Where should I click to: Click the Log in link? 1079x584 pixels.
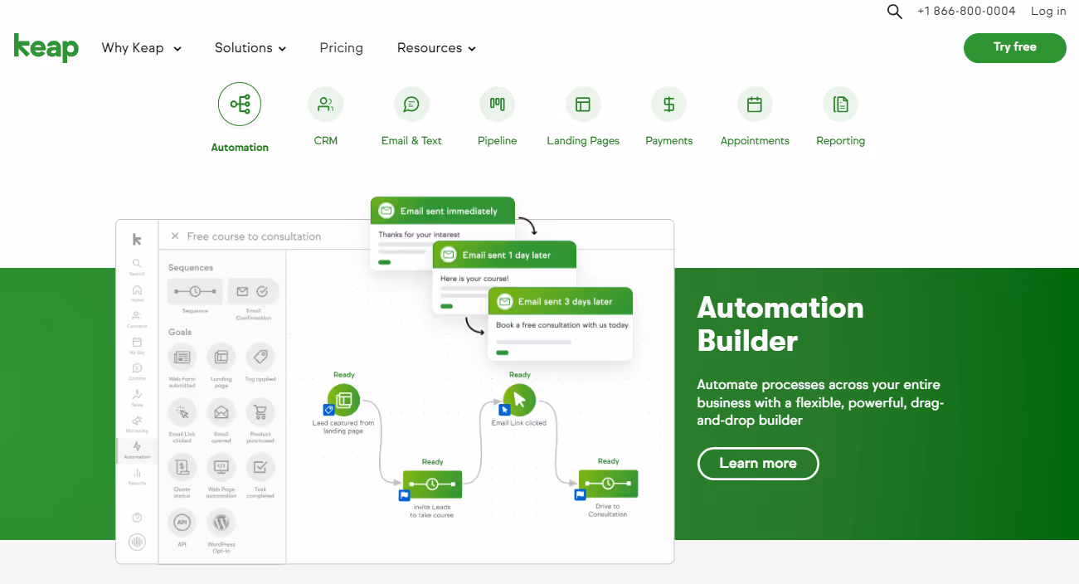[1048, 12]
